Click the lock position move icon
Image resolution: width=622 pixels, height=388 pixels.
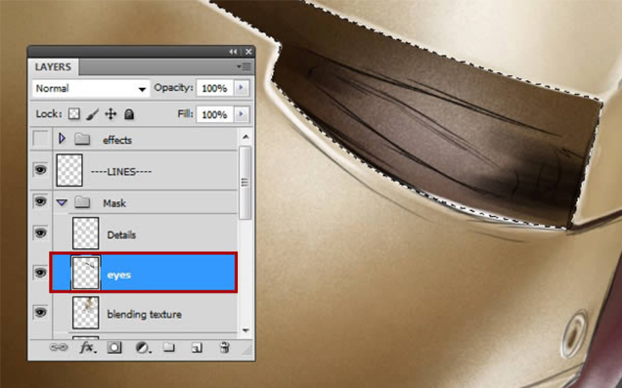tap(111, 114)
